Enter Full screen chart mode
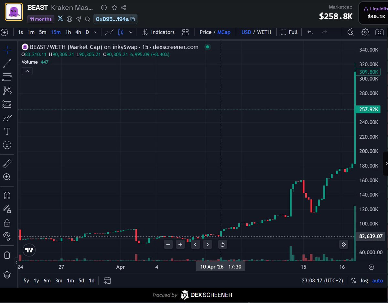Screen dimensions: 388x303 289,32
